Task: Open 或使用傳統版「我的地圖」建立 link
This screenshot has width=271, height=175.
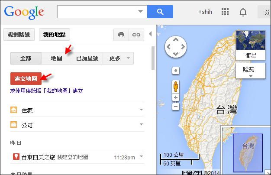Action: tap(46, 91)
